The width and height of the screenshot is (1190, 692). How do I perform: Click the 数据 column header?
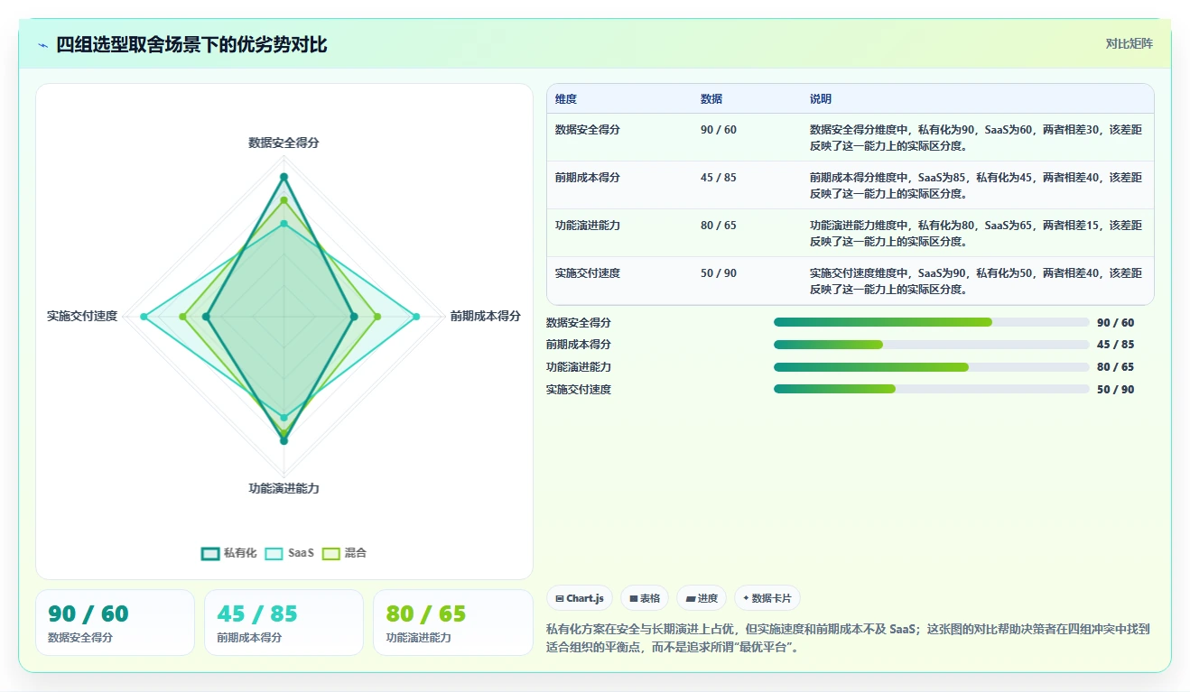pos(711,99)
